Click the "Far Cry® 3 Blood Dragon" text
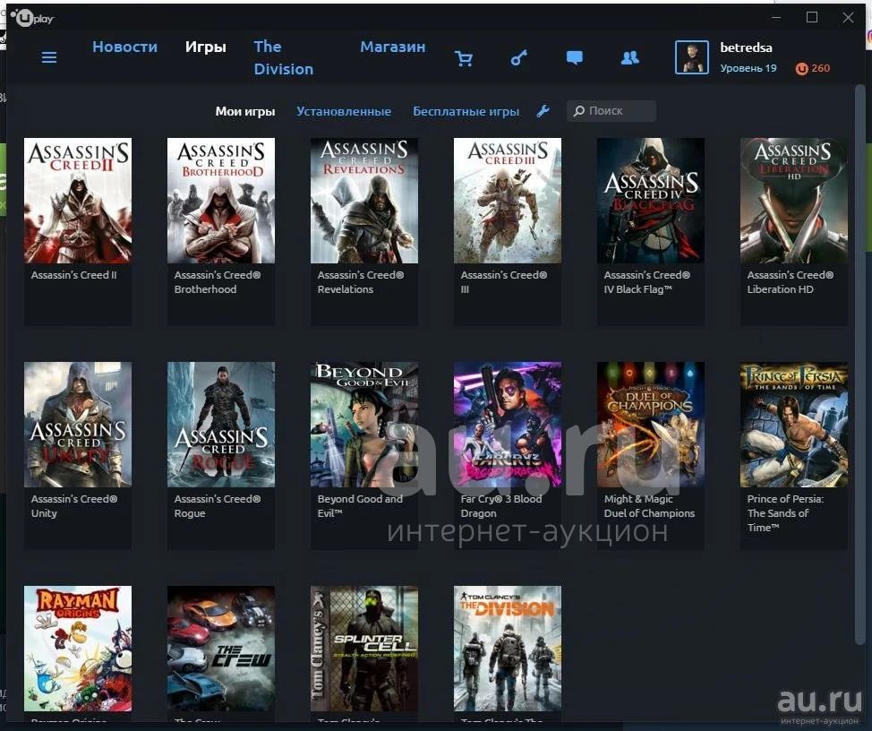The image size is (872, 731). (501, 506)
